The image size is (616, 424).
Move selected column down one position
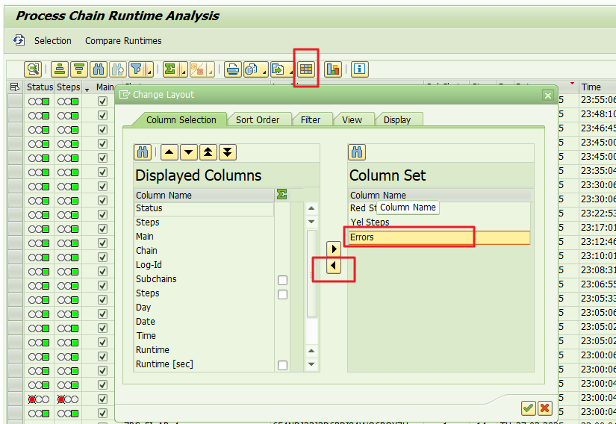(x=189, y=152)
